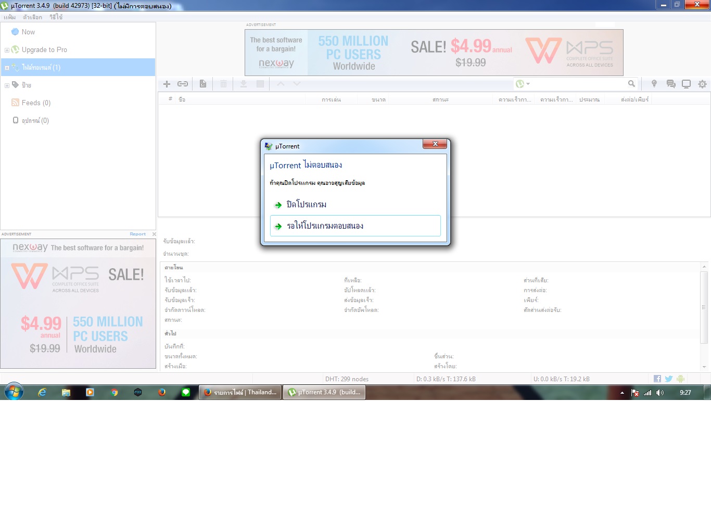Click the Add Torrent from URL link icon
Image resolution: width=711 pixels, height=525 pixels.
click(183, 84)
